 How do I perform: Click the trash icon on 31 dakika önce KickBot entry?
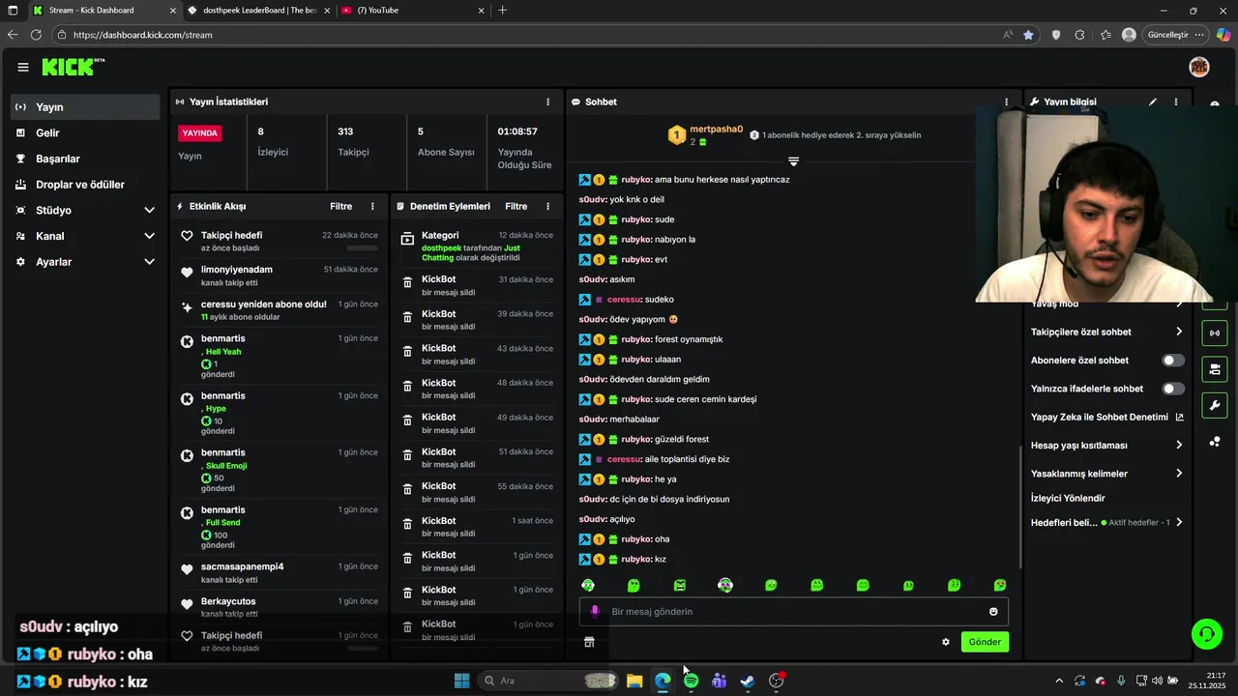tap(407, 283)
